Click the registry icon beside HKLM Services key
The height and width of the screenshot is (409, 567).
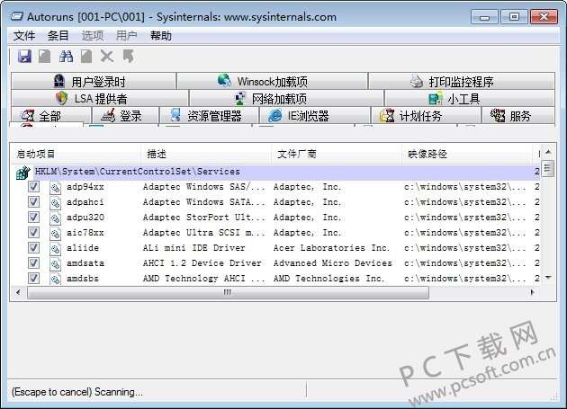point(23,173)
